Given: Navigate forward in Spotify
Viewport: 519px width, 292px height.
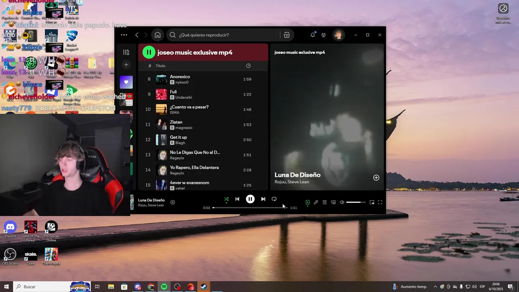Looking at the screenshot, I should (146, 35).
